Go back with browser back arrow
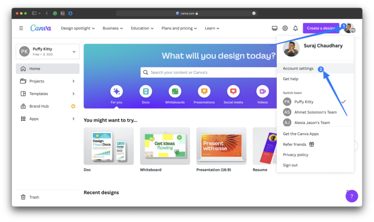The image size is (374, 222). pos(46,14)
